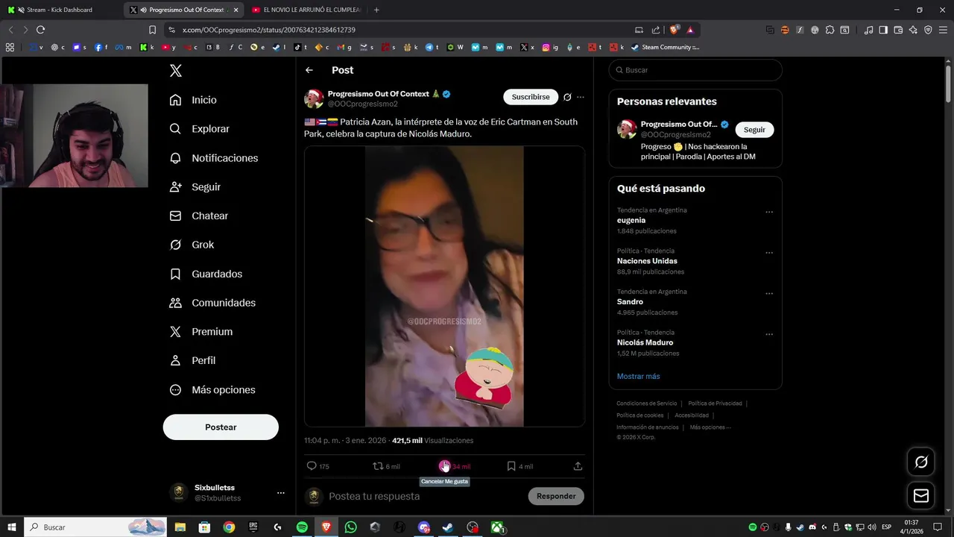This screenshot has height=537, width=954.
Task: Click the 'Postea tu respuesta' reply field
Action: (425, 497)
